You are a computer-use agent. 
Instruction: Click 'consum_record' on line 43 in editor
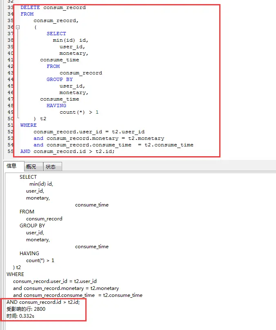tap(81, 73)
